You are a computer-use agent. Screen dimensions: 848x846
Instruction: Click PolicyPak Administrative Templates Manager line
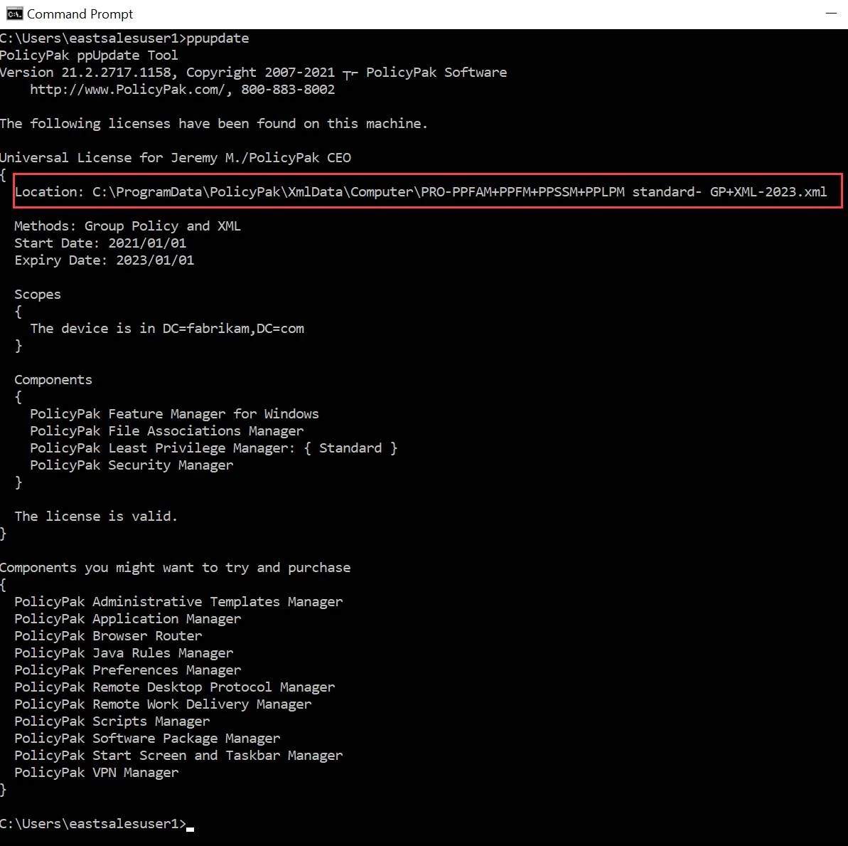178,601
